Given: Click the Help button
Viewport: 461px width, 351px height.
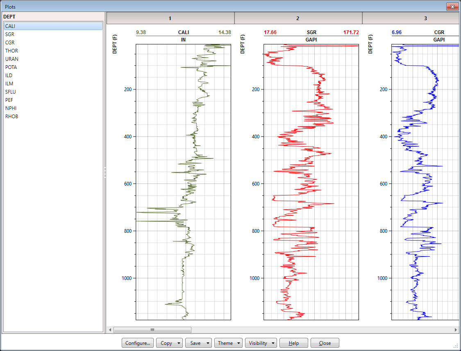Looking at the screenshot, I should coord(294,343).
